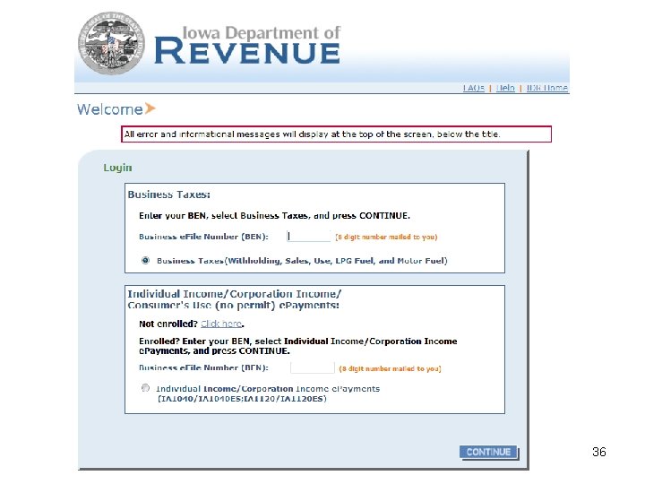Screen dimensions: 645x484
Task: Focus the ePayments BEN input field
Action: pos(313,367)
